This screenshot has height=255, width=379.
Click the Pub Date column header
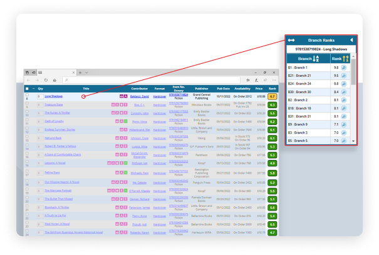tap(224, 89)
